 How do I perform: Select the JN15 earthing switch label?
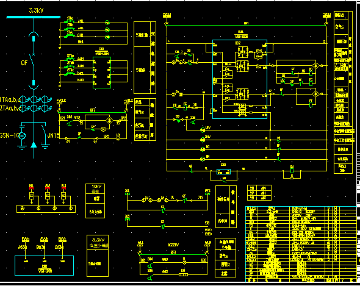pyautogui.click(x=53, y=135)
